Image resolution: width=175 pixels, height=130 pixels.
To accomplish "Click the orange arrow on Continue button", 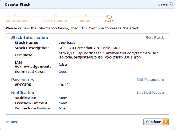I will point(165,122).
